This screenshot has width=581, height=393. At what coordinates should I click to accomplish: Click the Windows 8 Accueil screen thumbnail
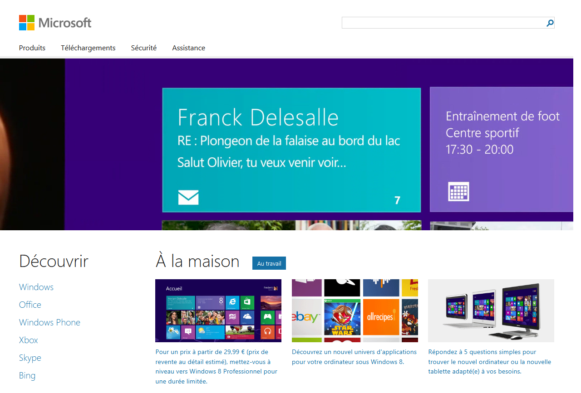[218, 311]
